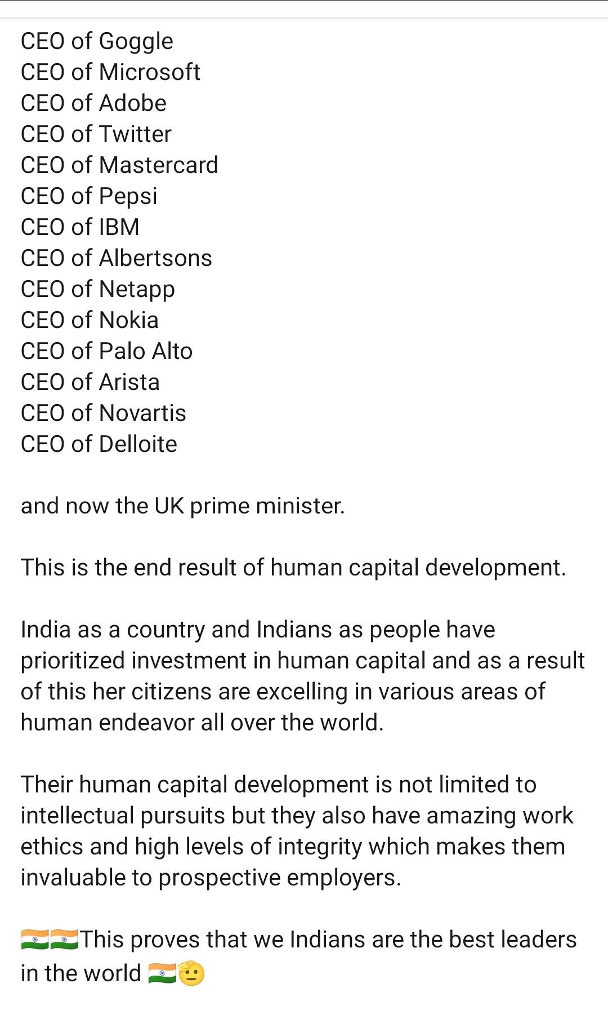Tap "CEO of Twitter" in the list
This screenshot has height=1019, width=608.
pyautogui.click(x=96, y=134)
